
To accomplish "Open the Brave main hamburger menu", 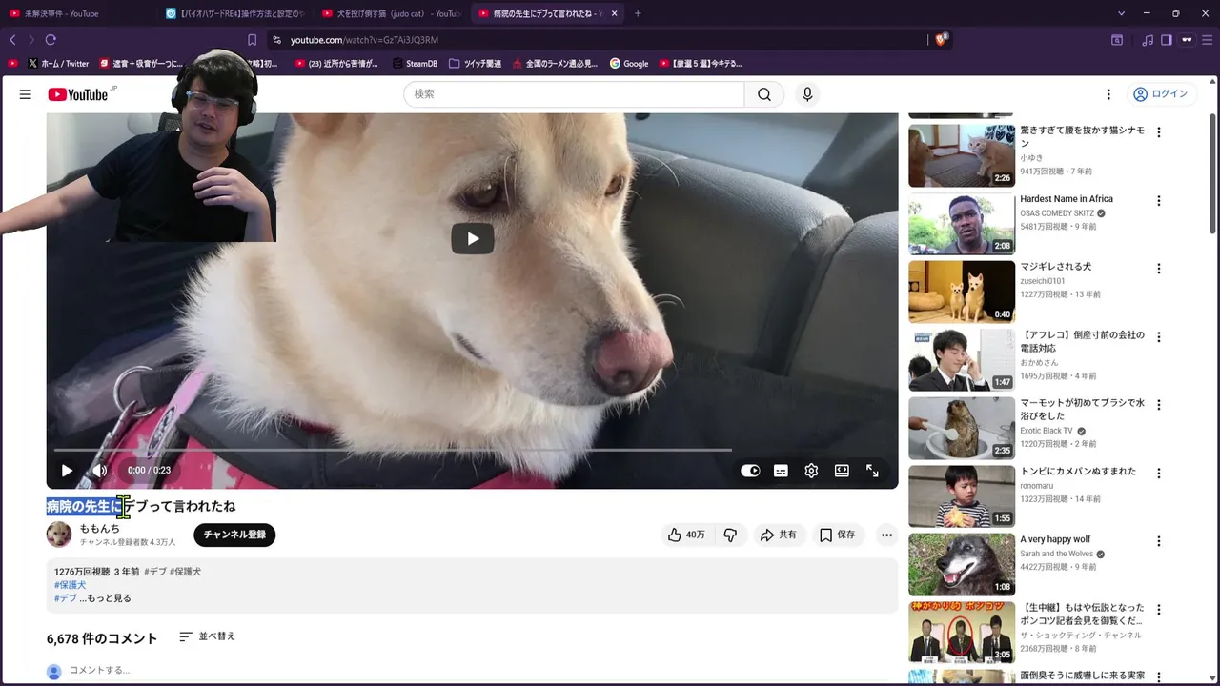I will 1207,40.
